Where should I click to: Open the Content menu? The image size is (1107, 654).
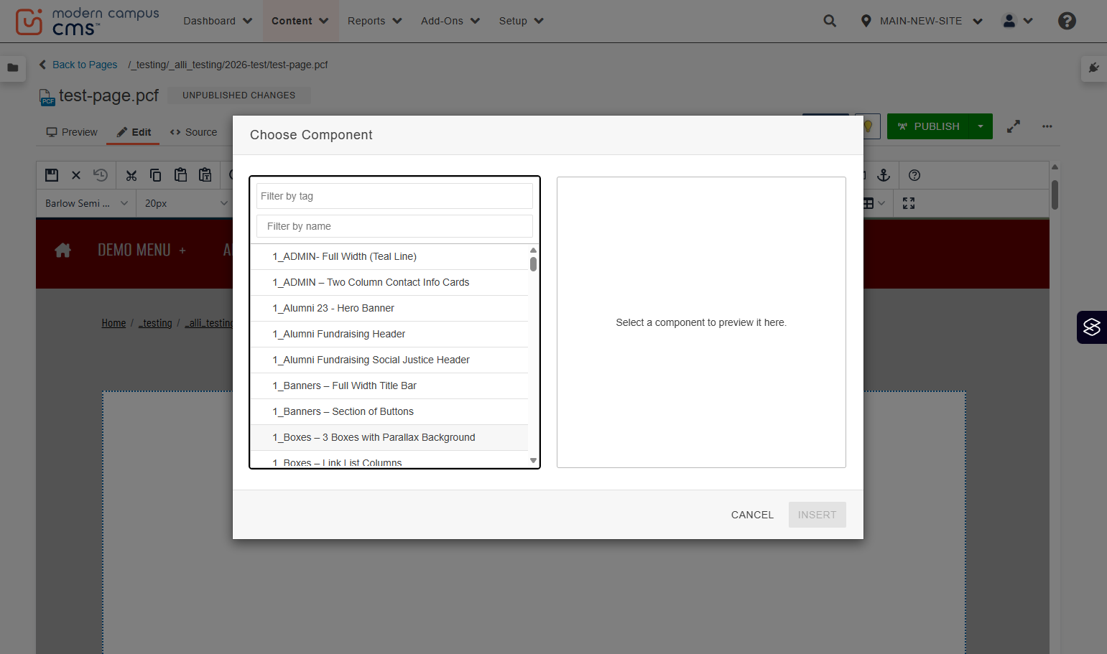tap(300, 21)
